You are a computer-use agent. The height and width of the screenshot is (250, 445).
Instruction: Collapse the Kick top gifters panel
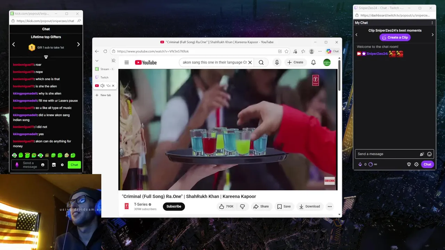tap(46, 57)
